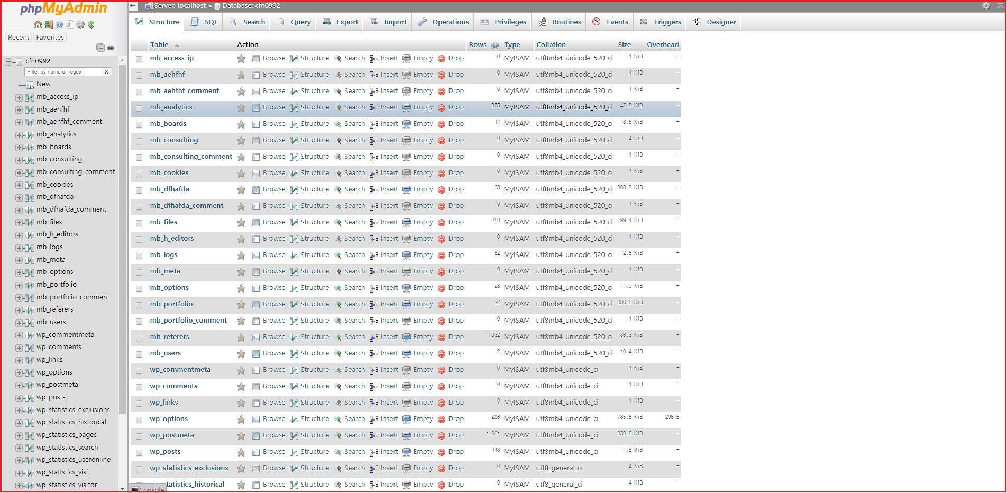The height and width of the screenshot is (493, 1007).
Task: Click the red Drop icon for mb_logs
Action: [442, 255]
